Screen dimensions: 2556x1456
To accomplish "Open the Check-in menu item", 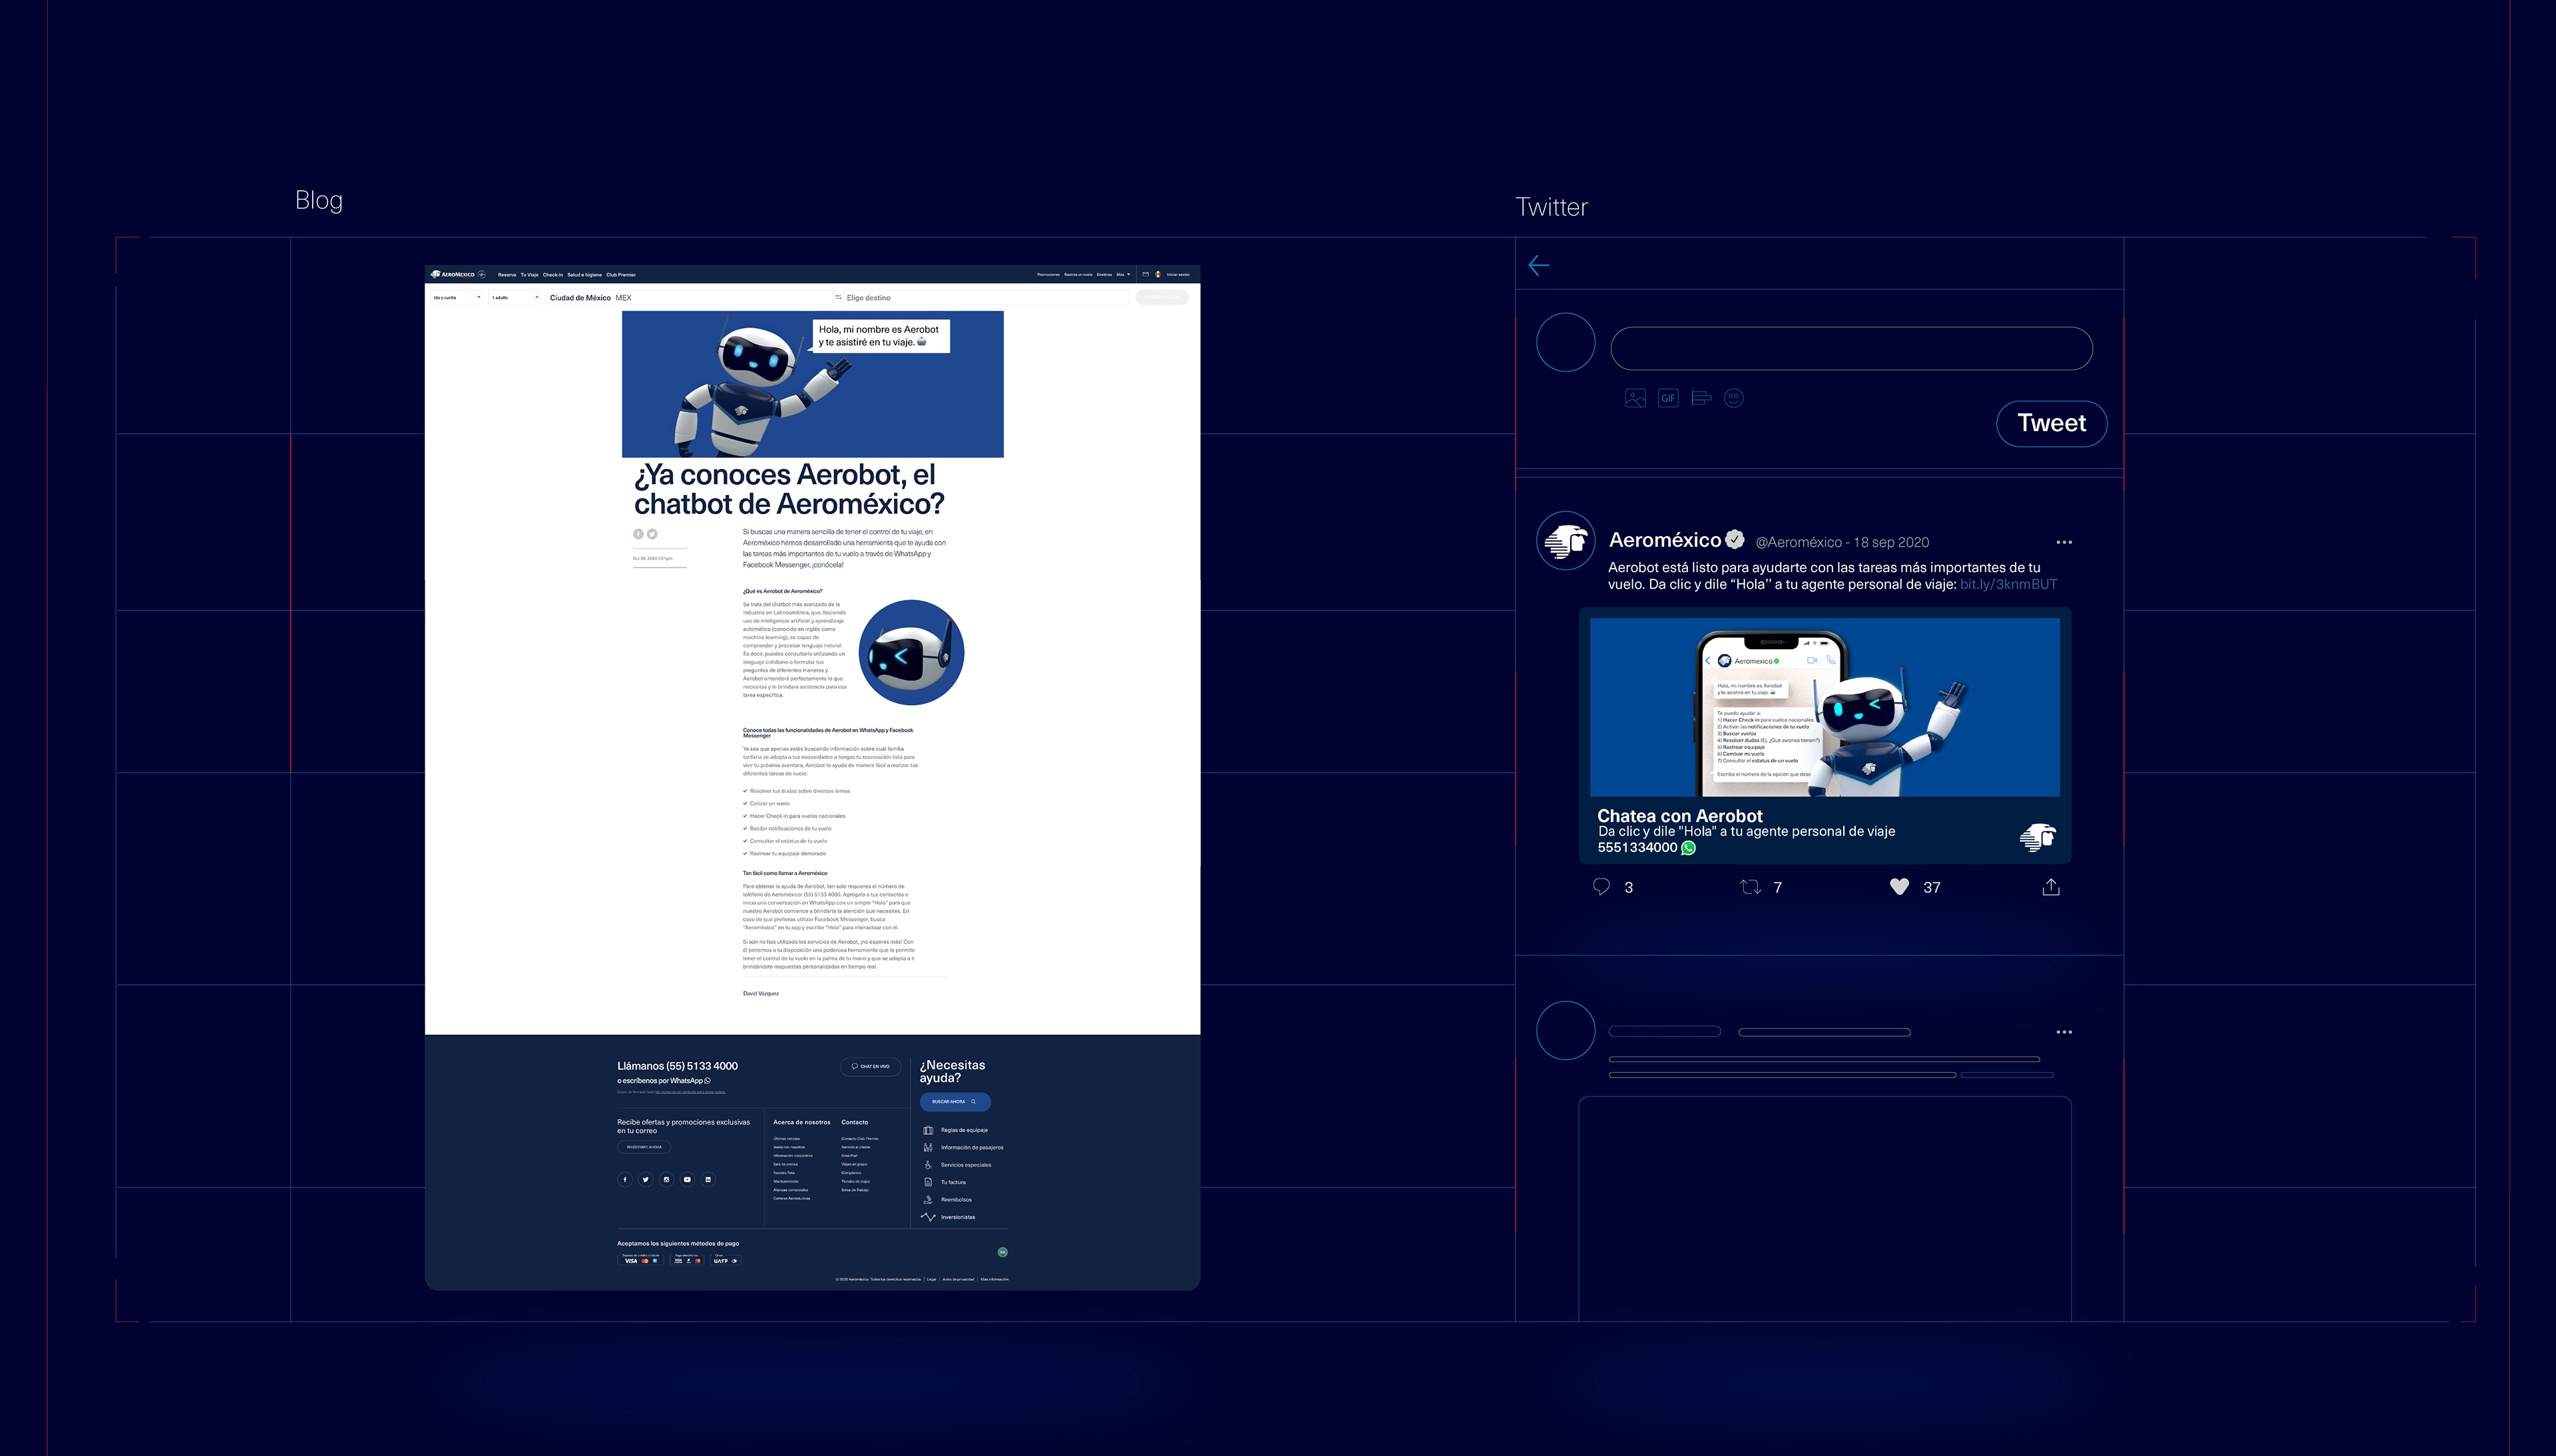I will click(552, 274).
